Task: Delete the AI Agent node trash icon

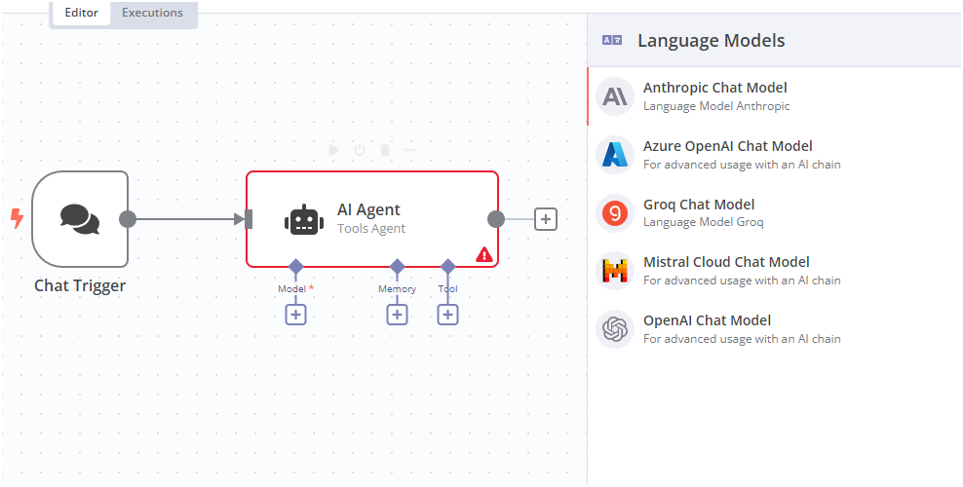Action: 384,150
